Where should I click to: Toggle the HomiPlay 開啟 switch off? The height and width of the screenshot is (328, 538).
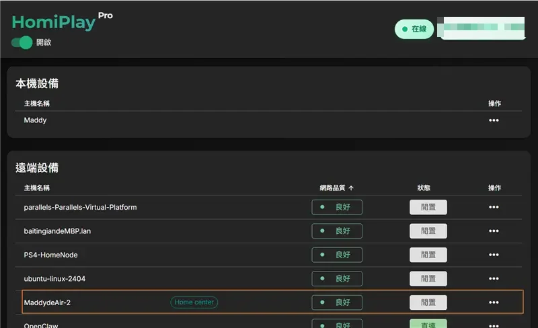tap(22, 42)
